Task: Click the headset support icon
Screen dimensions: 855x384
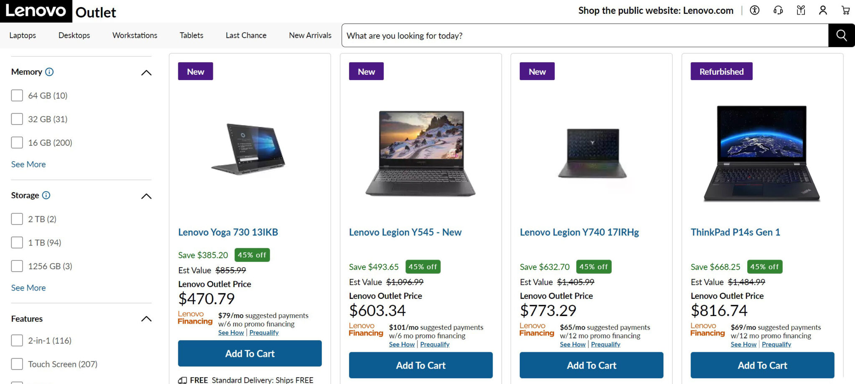Action: [x=777, y=10]
